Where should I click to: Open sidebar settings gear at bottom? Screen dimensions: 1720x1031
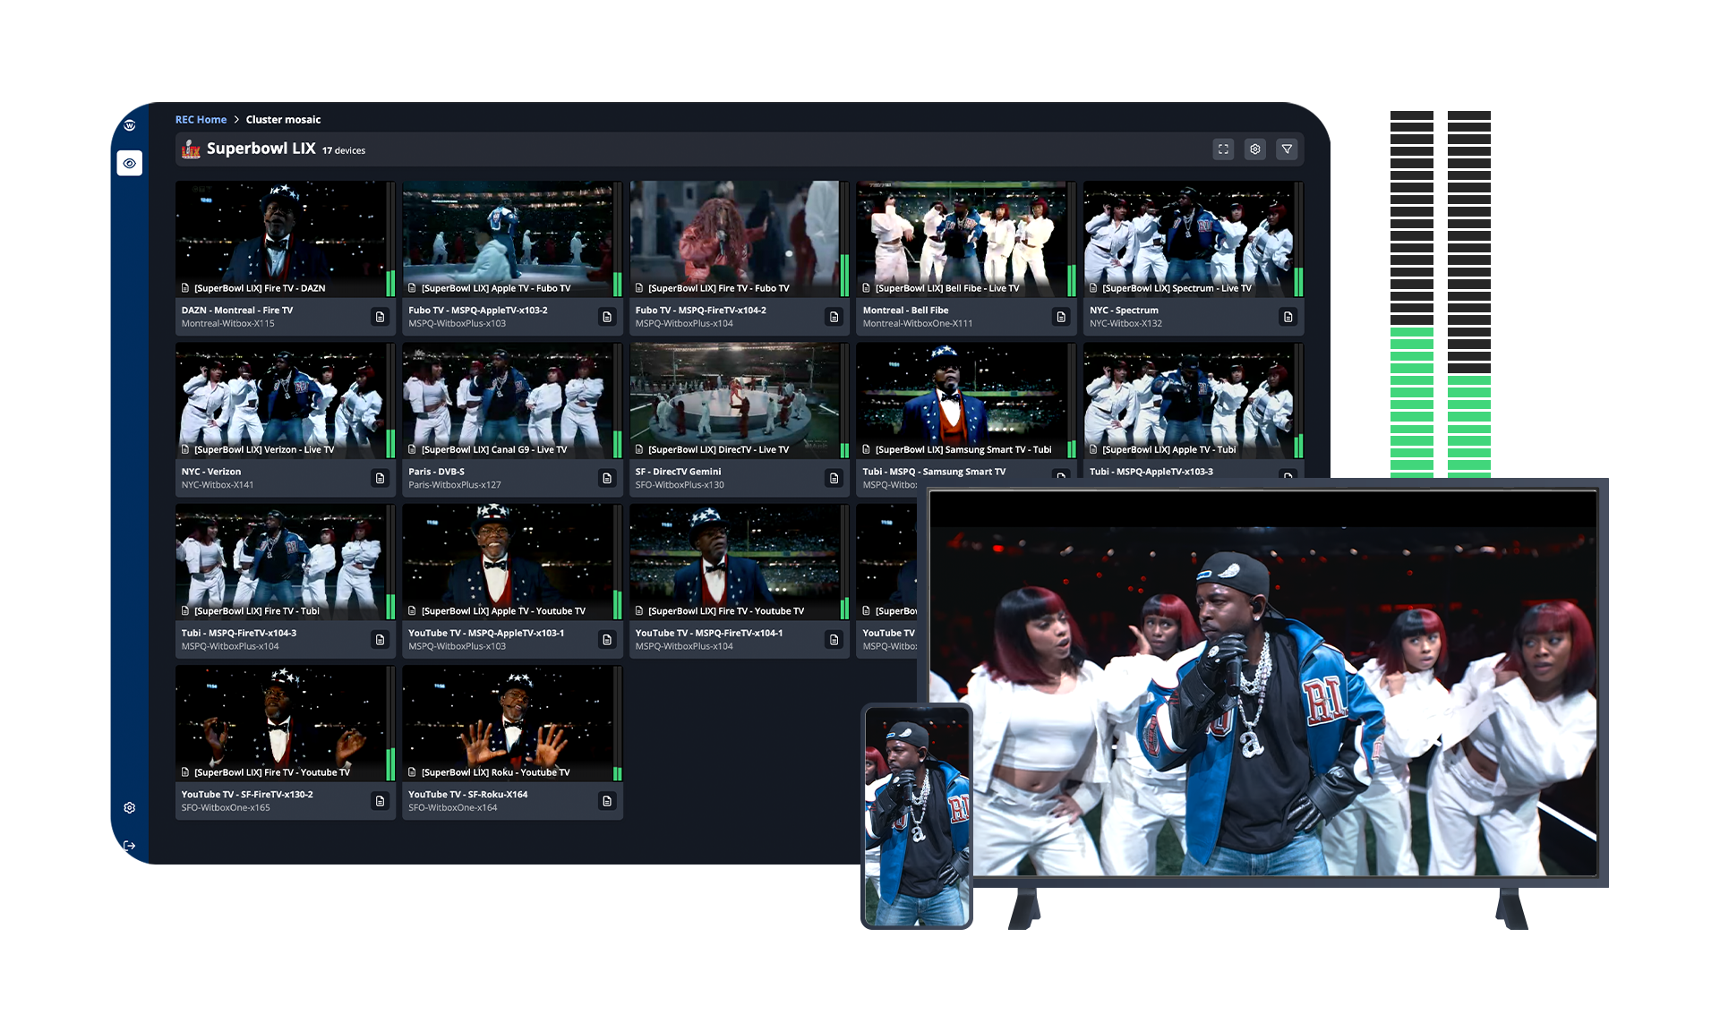(130, 808)
